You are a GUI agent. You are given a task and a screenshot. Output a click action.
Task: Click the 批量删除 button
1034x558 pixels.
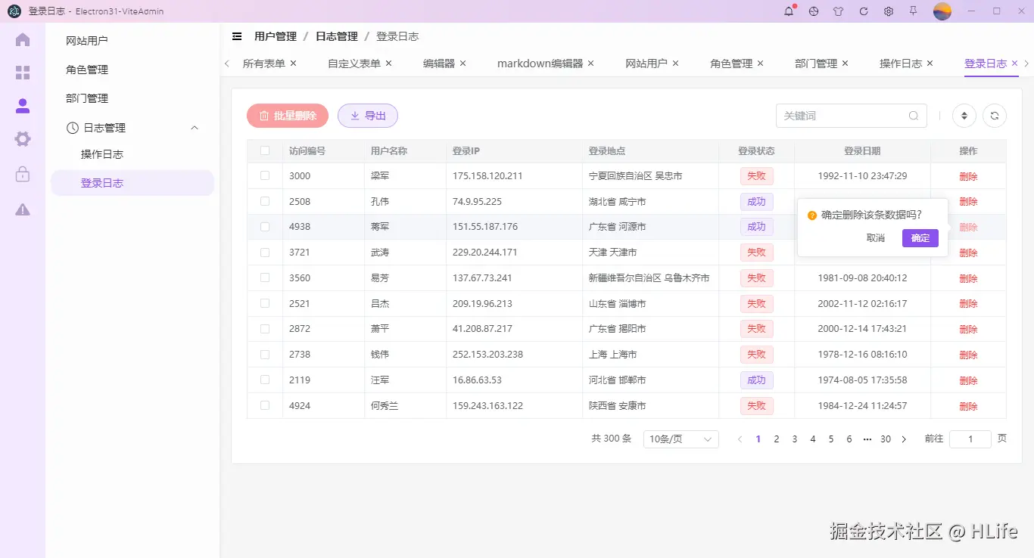point(288,116)
